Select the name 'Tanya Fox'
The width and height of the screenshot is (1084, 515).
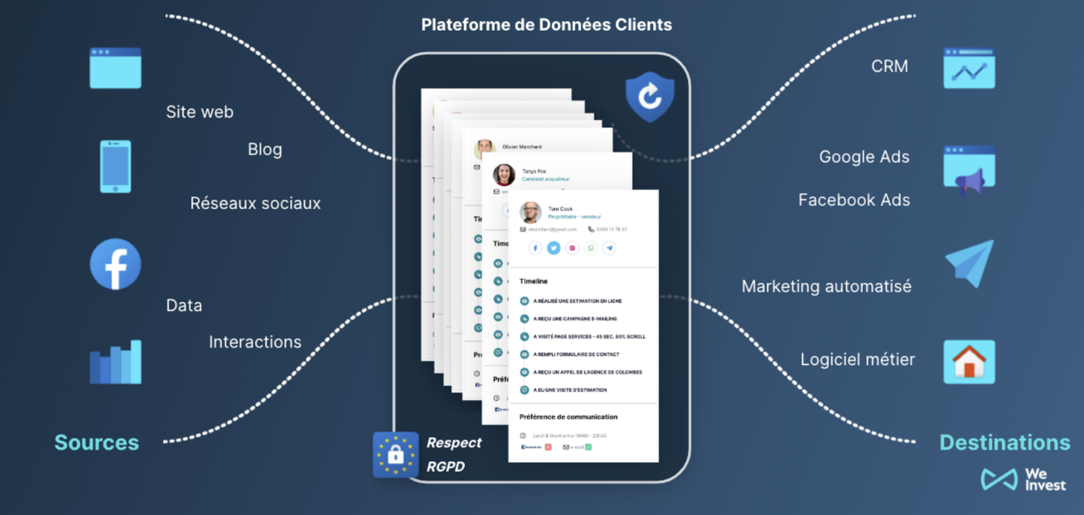(534, 171)
